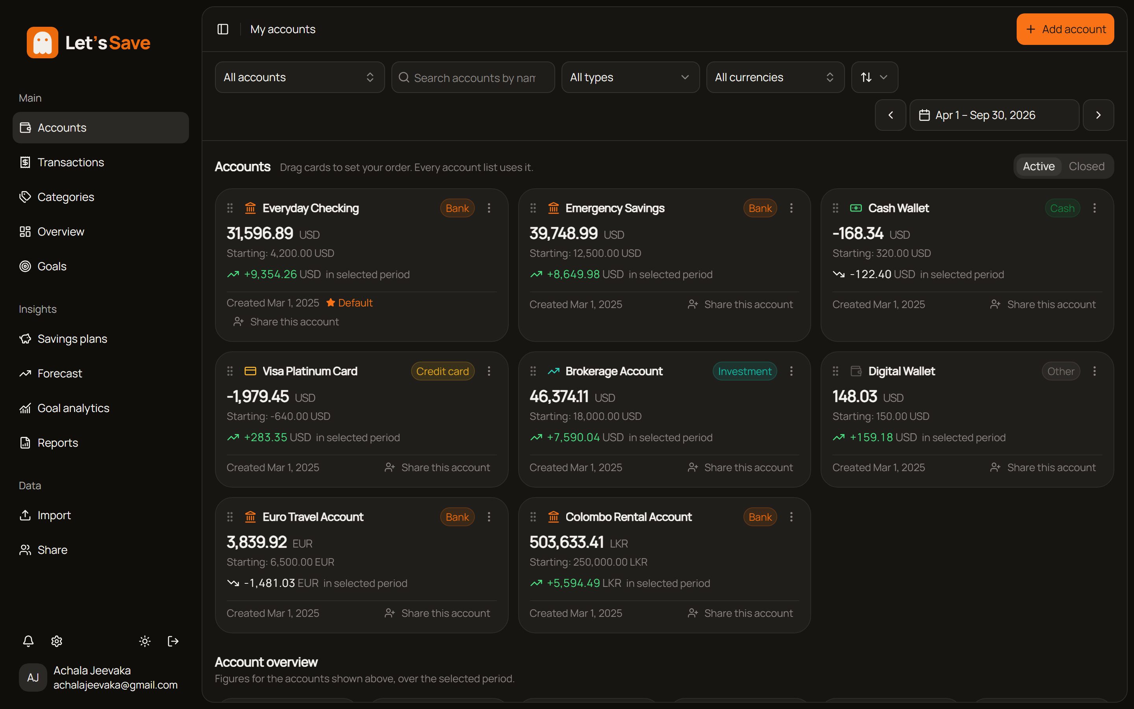Click the Investment tag on Brokerage Account
Viewport: 1134px width, 709px height.
tap(745, 371)
